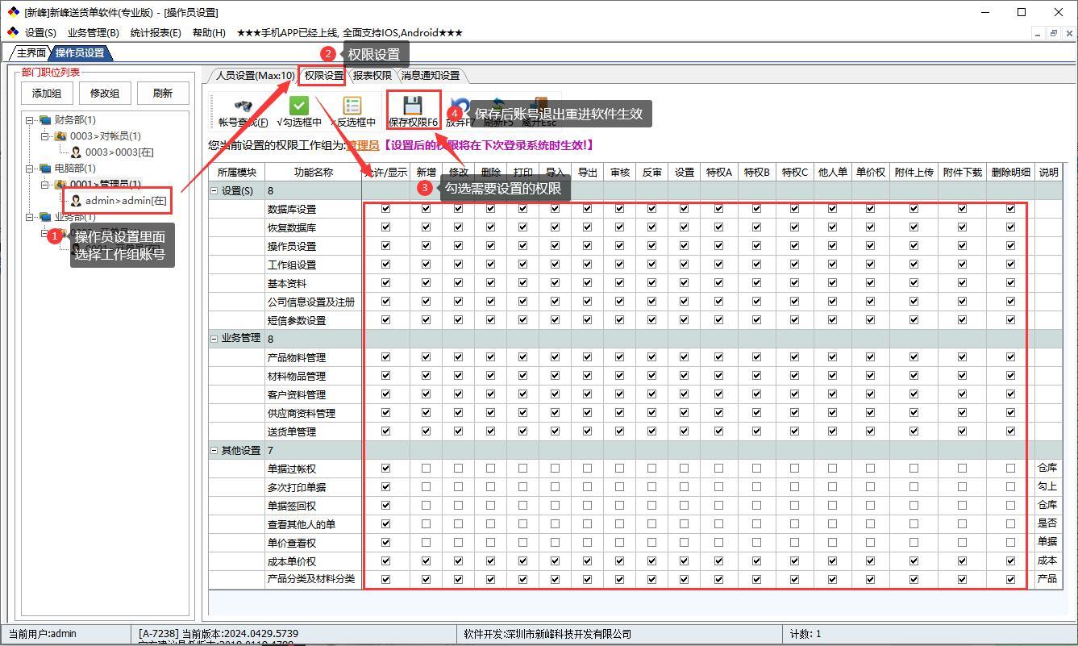
Task: Open the 消息通知设置 tab
Action: tap(430, 75)
